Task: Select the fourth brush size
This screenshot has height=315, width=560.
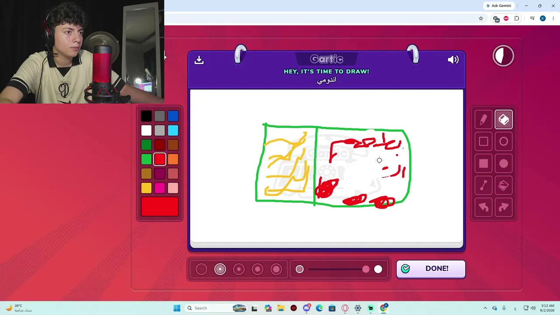Action: [x=258, y=269]
